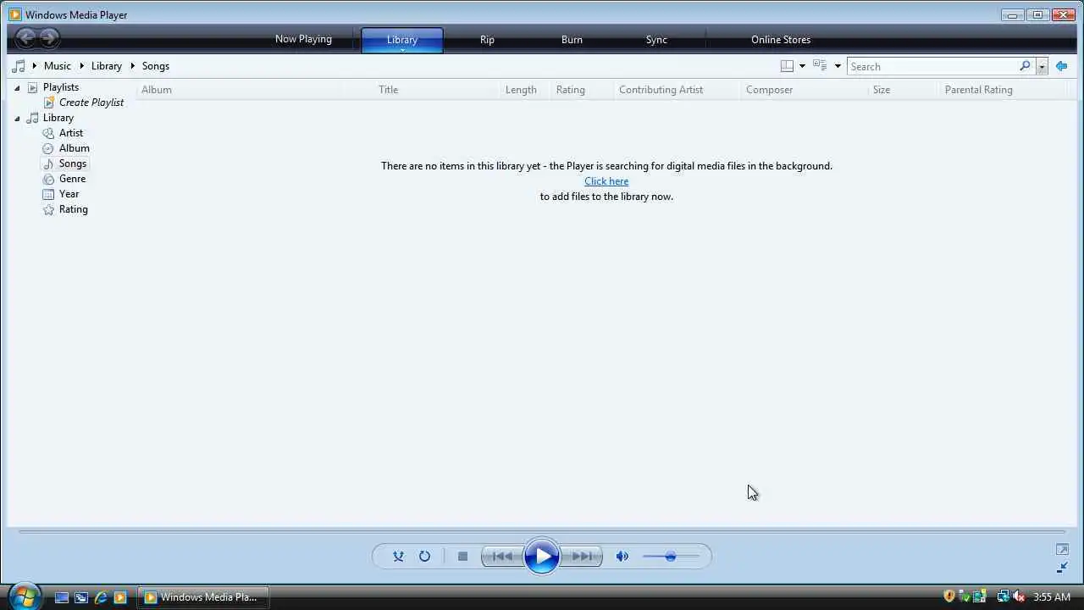Select Album in the Library tree
The width and height of the screenshot is (1084, 610).
coord(75,148)
